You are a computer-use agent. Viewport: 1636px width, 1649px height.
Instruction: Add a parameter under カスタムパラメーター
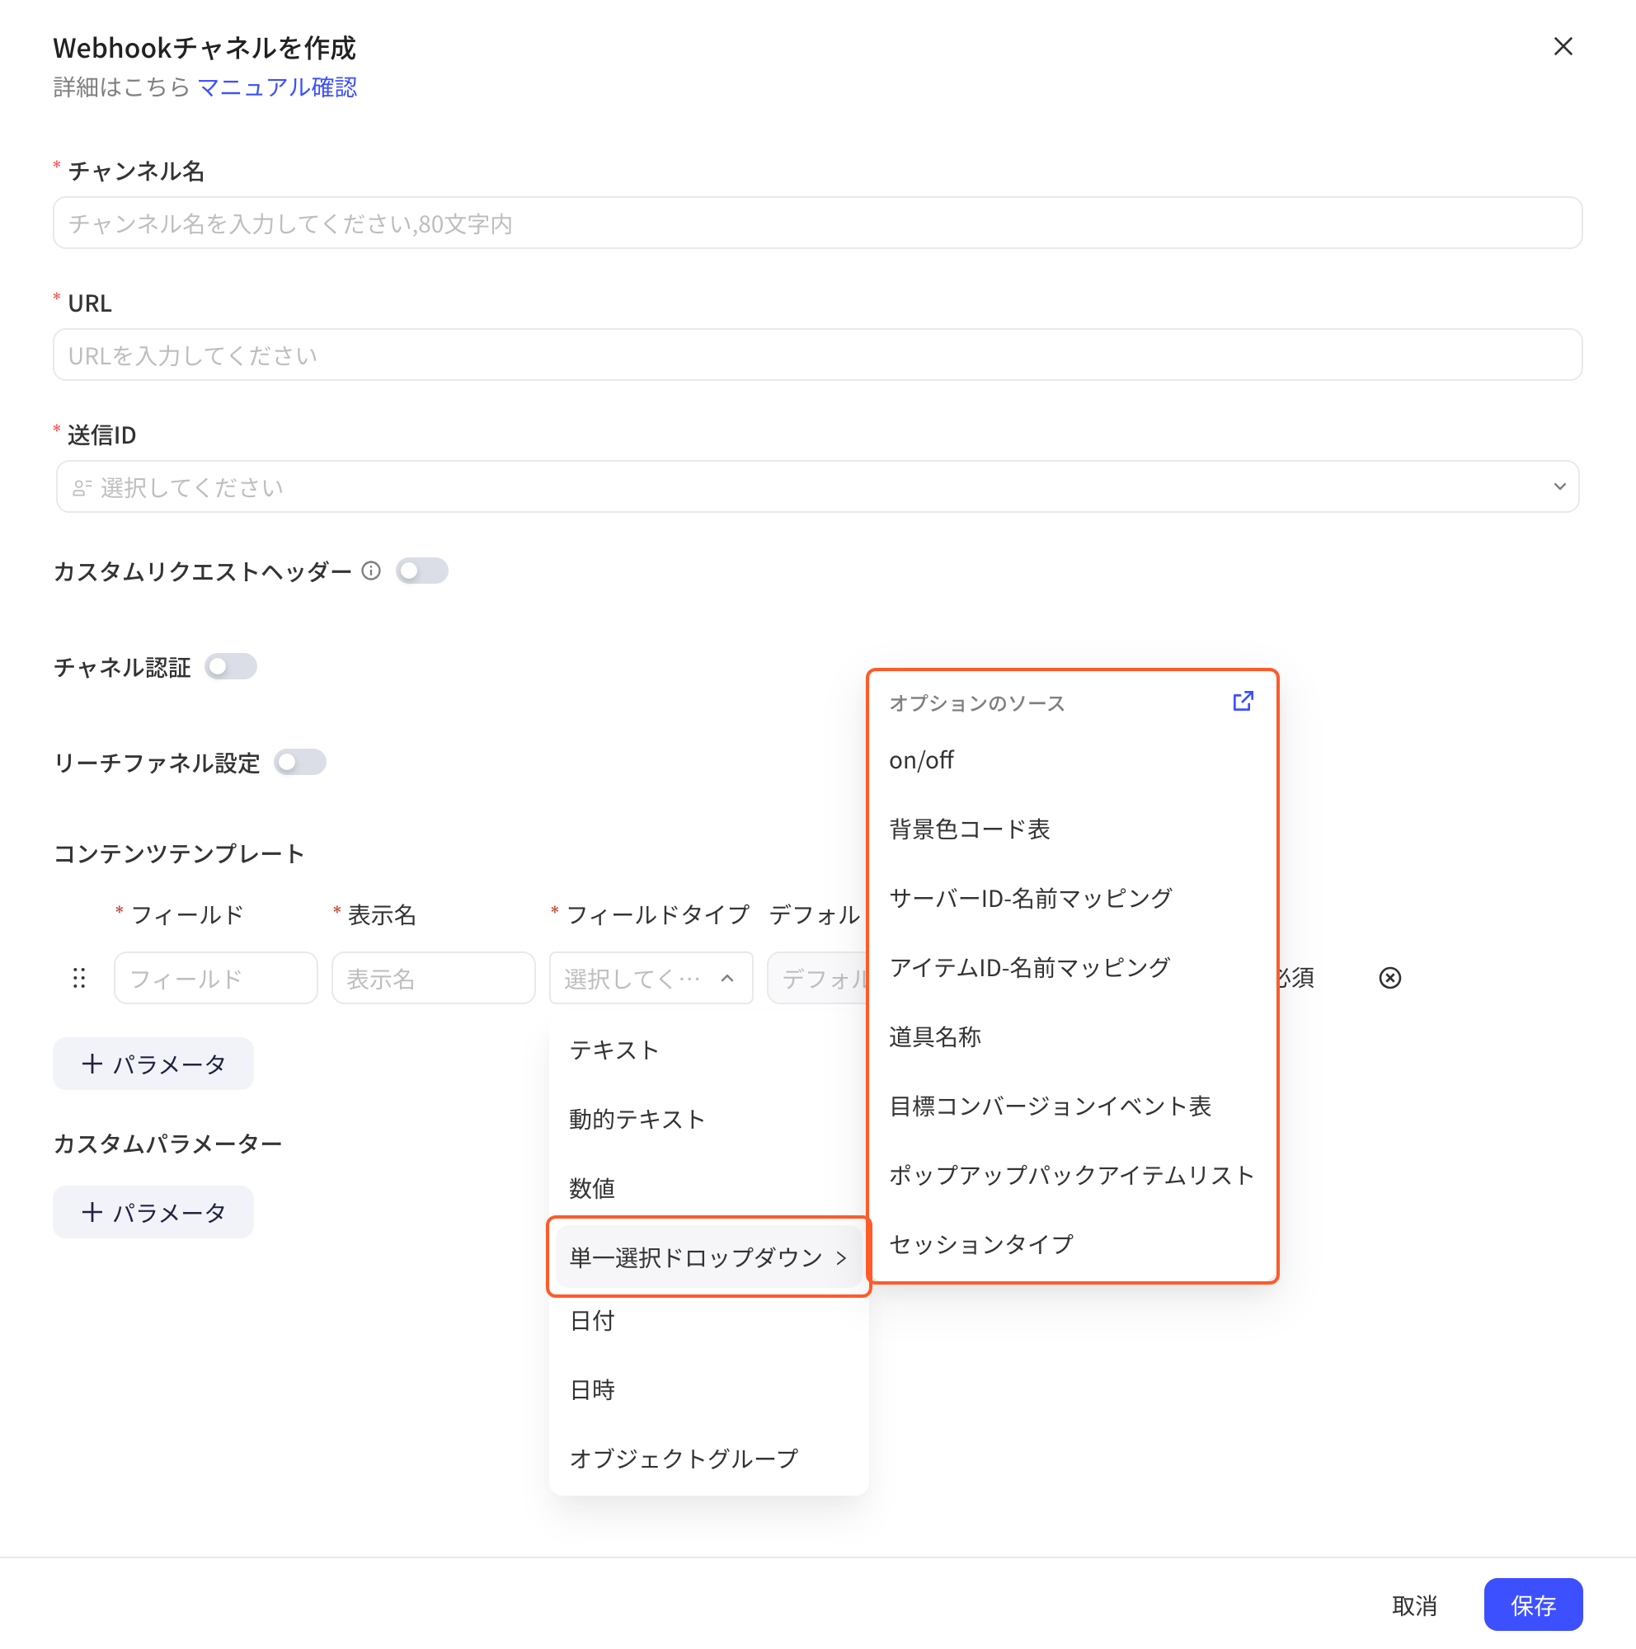(x=153, y=1212)
